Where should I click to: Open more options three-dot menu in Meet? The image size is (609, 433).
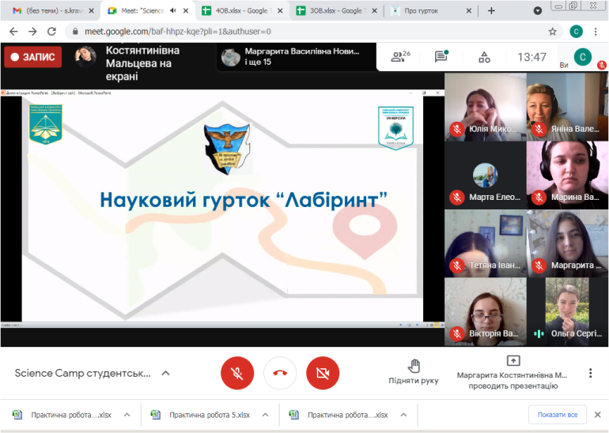(590, 373)
